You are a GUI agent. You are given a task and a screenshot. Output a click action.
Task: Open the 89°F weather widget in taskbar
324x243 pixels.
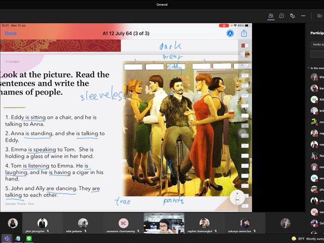(308, 239)
